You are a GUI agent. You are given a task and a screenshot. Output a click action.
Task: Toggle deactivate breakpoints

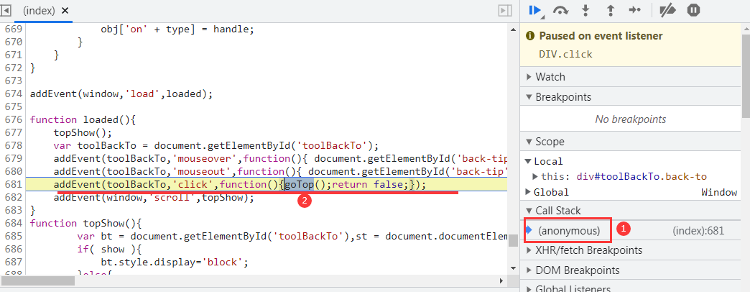click(668, 10)
